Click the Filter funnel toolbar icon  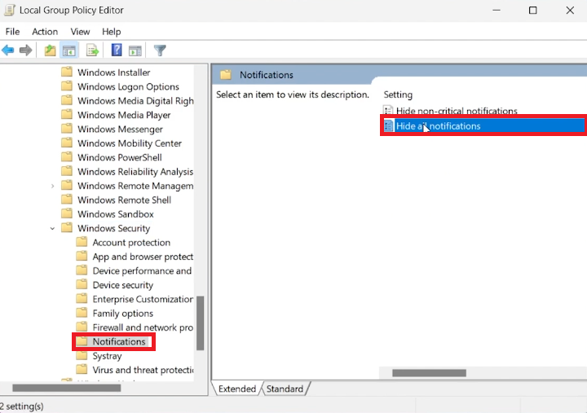pos(160,51)
